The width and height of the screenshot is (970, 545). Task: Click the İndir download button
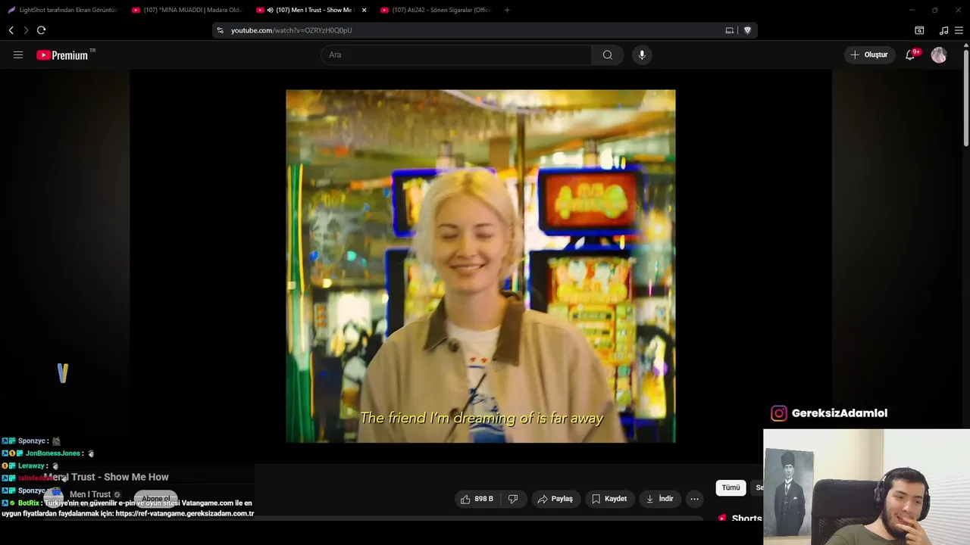659,499
